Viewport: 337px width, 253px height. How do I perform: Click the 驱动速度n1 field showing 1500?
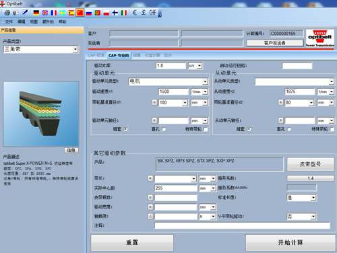point(173,92)
